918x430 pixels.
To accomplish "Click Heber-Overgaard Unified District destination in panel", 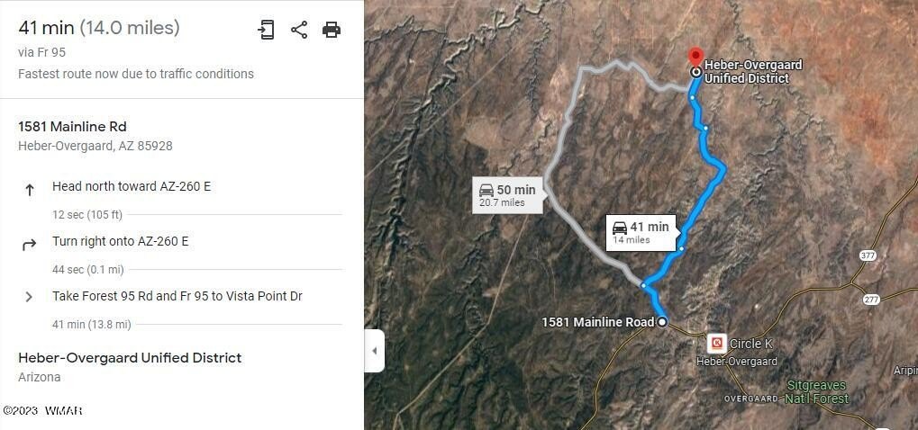I will [x=130, y=358].
